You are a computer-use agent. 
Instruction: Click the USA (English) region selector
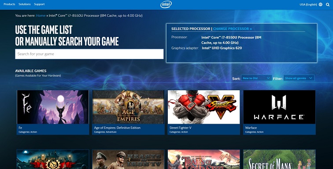(x=308, y=4)
